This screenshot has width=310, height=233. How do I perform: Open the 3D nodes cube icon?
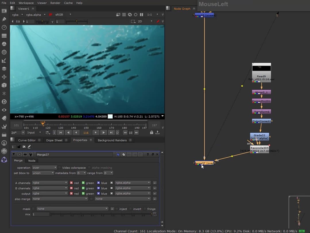click(4, 85)
